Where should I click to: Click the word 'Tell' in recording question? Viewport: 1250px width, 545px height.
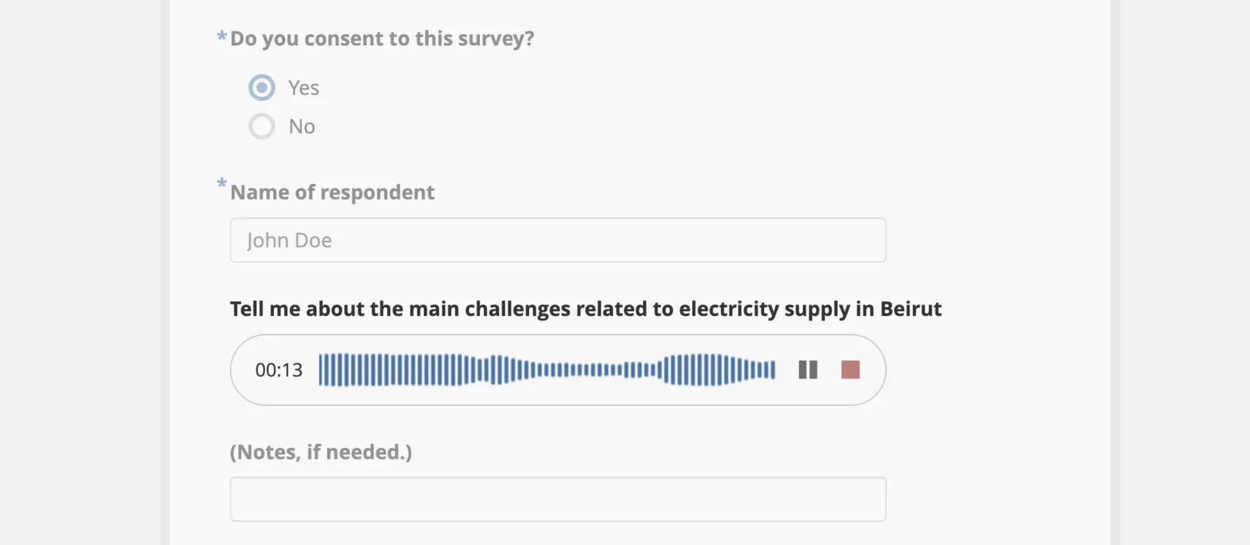(247, 309)
